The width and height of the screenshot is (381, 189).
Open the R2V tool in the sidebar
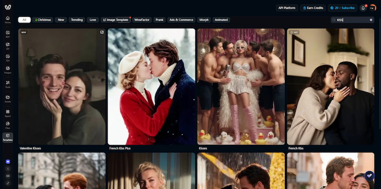point(8,34)
